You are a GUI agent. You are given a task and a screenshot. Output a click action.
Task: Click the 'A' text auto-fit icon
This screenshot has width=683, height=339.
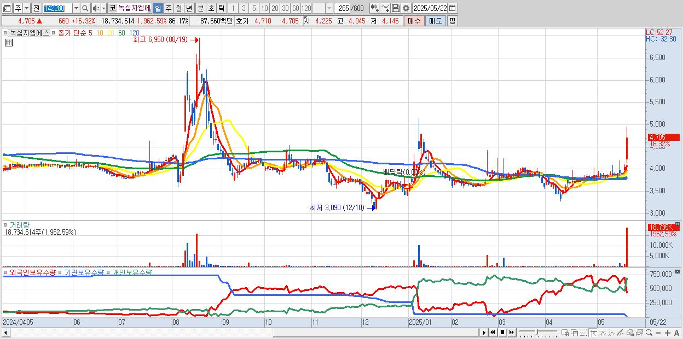676,333
